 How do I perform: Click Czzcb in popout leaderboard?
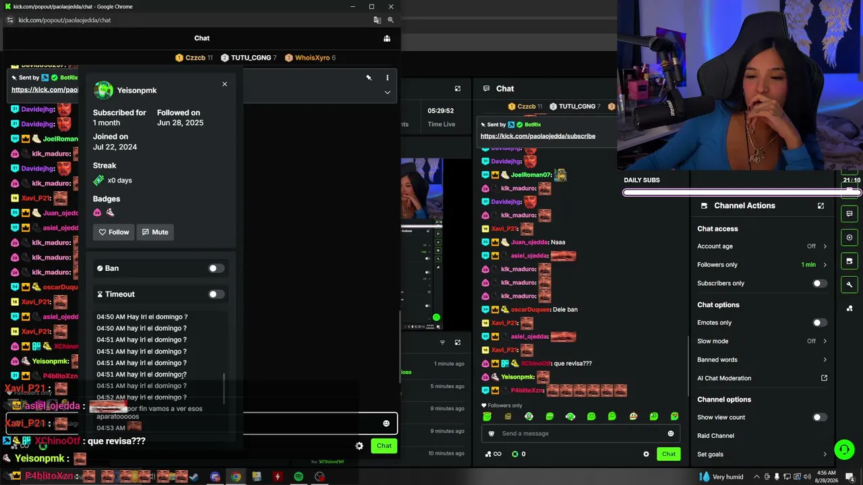point(195,58)
